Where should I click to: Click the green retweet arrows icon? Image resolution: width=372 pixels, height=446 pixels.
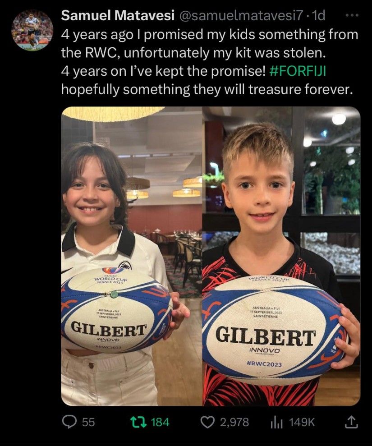point(138,422)
